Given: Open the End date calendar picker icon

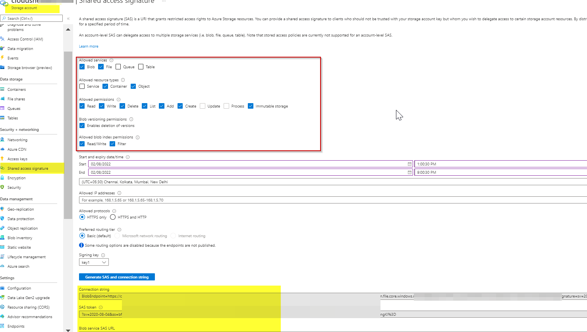Looking at the screenshot, I should coord(409,172).
